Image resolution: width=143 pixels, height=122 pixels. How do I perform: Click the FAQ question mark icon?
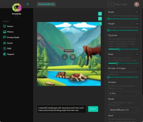click(4, 48)
